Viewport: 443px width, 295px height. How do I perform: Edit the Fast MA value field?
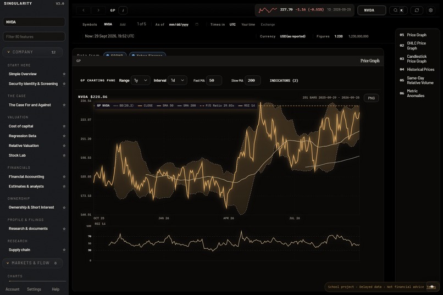coord(214,80)
